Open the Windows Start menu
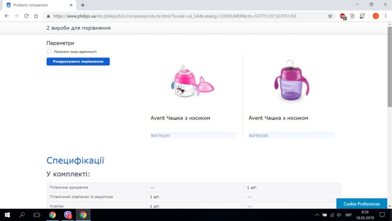Image resolution: width=392 pixels, height=221 pixels. (7, 215)
